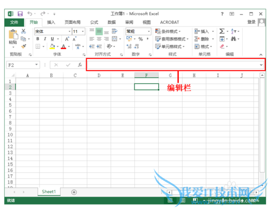Select the Format Painter brush
The image size is (271, 210).
[x=23, y=46]
